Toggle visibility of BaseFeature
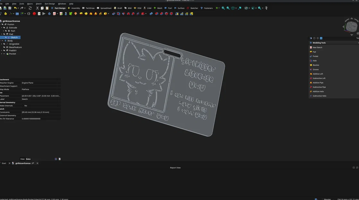 click(4, 47)
